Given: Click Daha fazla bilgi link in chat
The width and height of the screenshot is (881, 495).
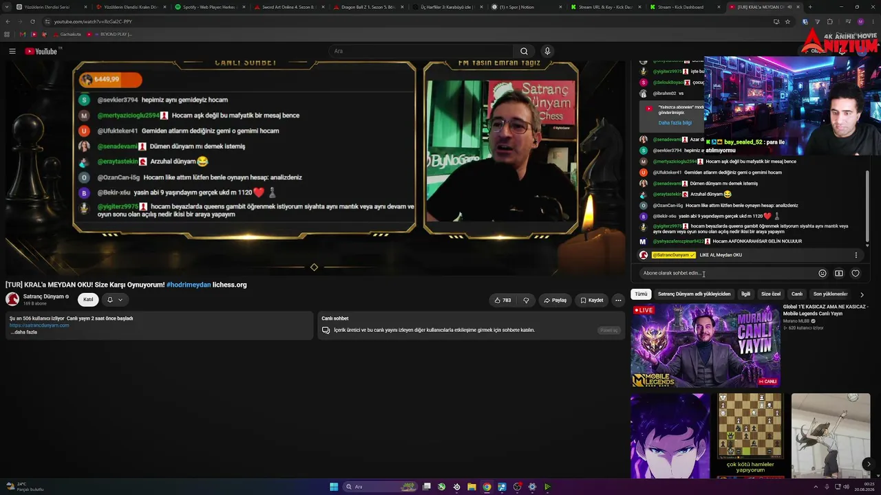Looking at the screenshot, I should (675, 123).
